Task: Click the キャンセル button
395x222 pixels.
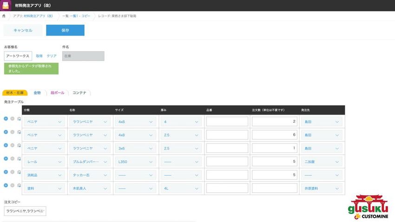Action: 23,30
